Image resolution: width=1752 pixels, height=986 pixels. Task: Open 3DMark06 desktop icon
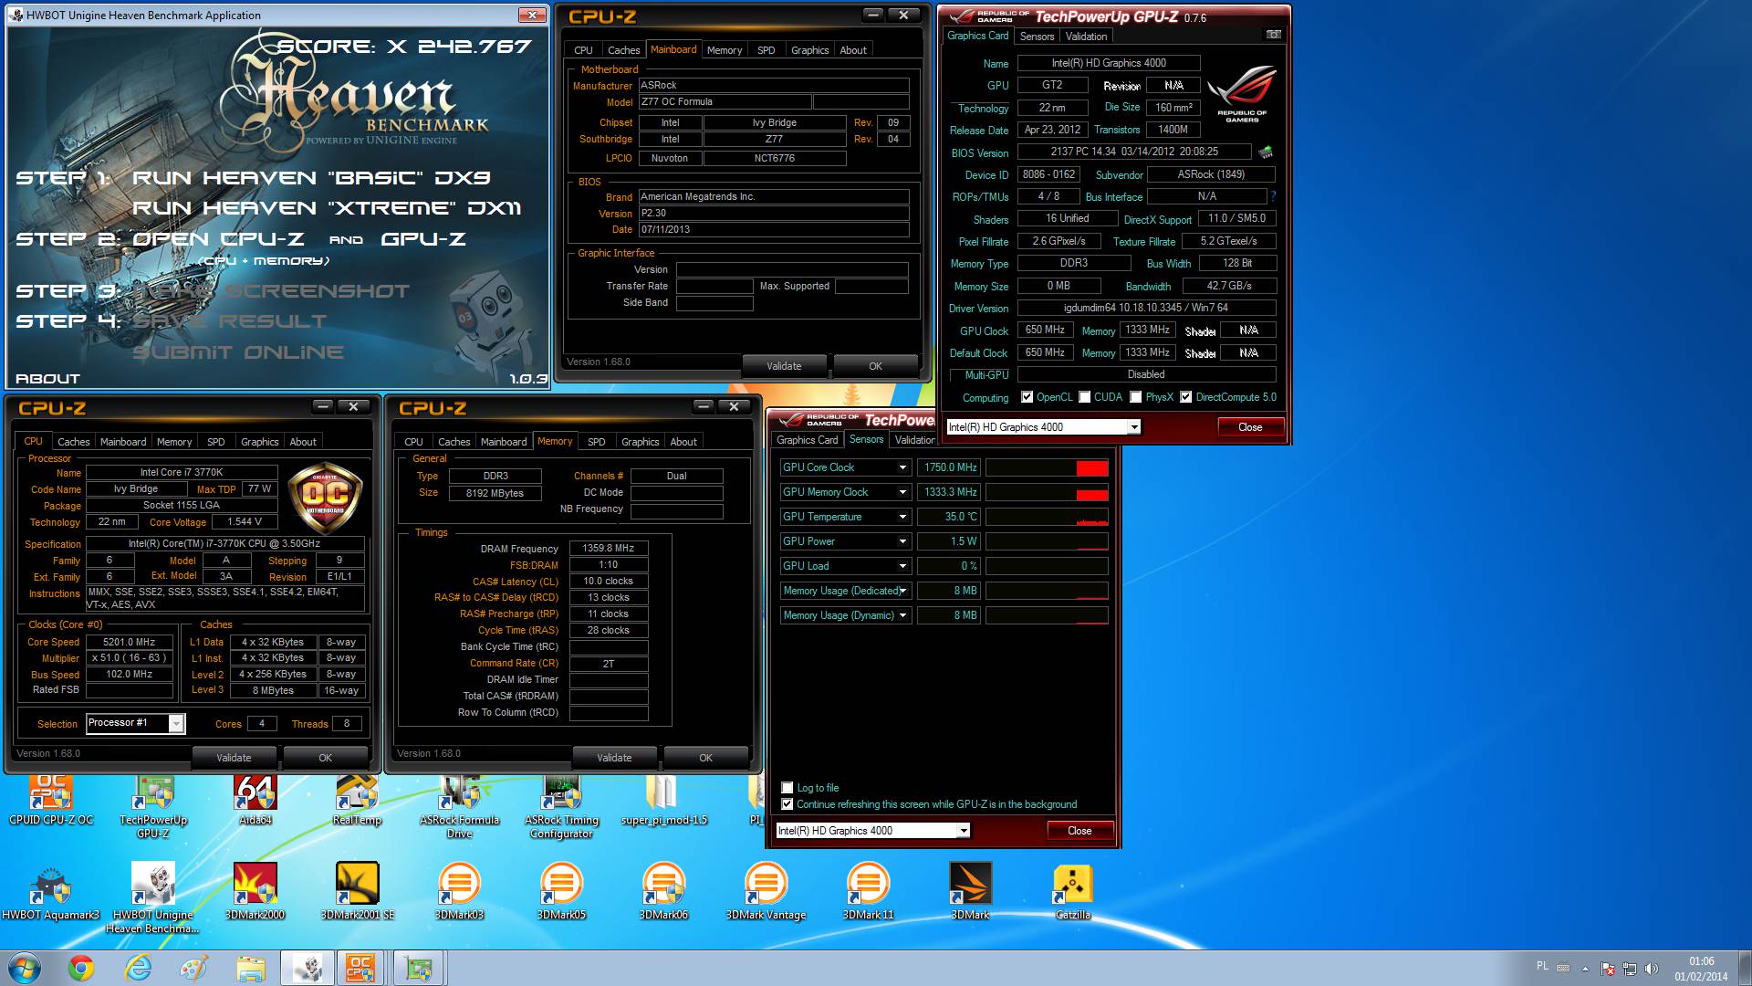(663, 892)
